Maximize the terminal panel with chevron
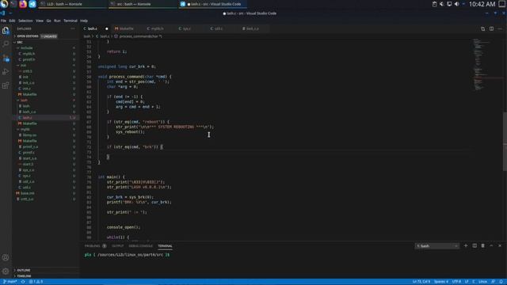 point(491,246)
